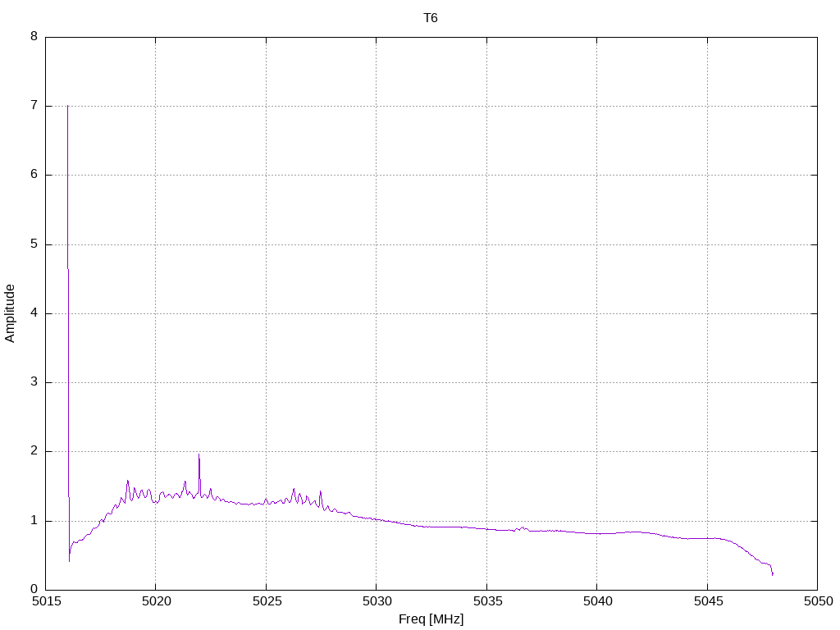Click y-axis tick label 3
The image size is (840, 630).
click(x=34, y=382)
